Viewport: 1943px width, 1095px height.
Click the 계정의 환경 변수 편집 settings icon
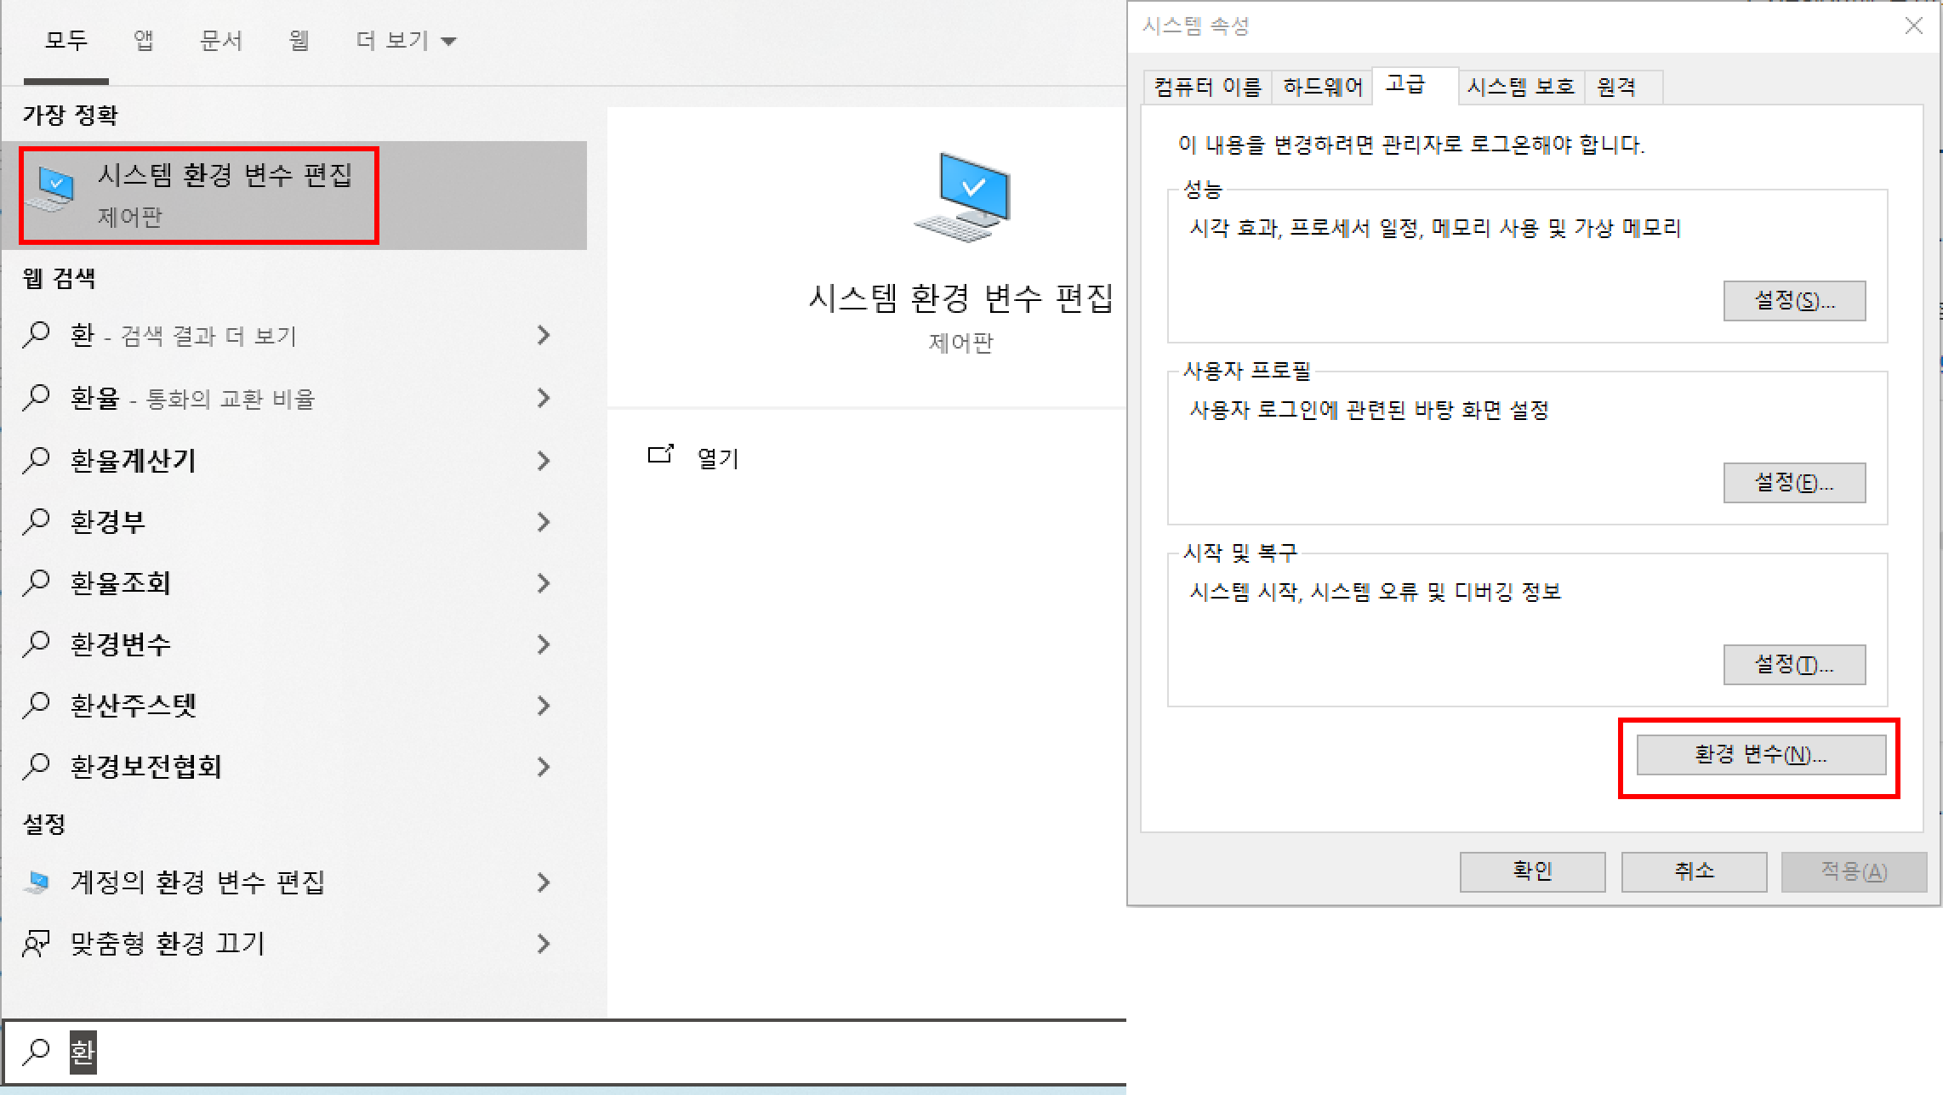[37, 882]
